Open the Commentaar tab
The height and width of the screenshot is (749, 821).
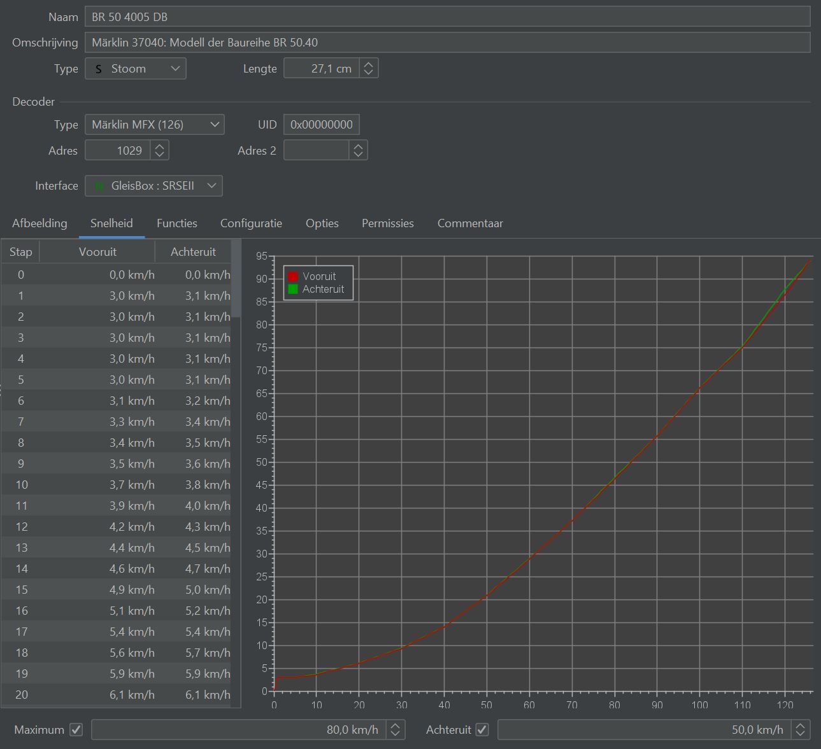coord(470,223)
